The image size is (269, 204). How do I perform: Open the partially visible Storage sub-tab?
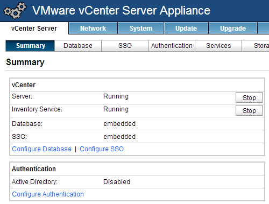pyautogui.click(x=256, y=46)
